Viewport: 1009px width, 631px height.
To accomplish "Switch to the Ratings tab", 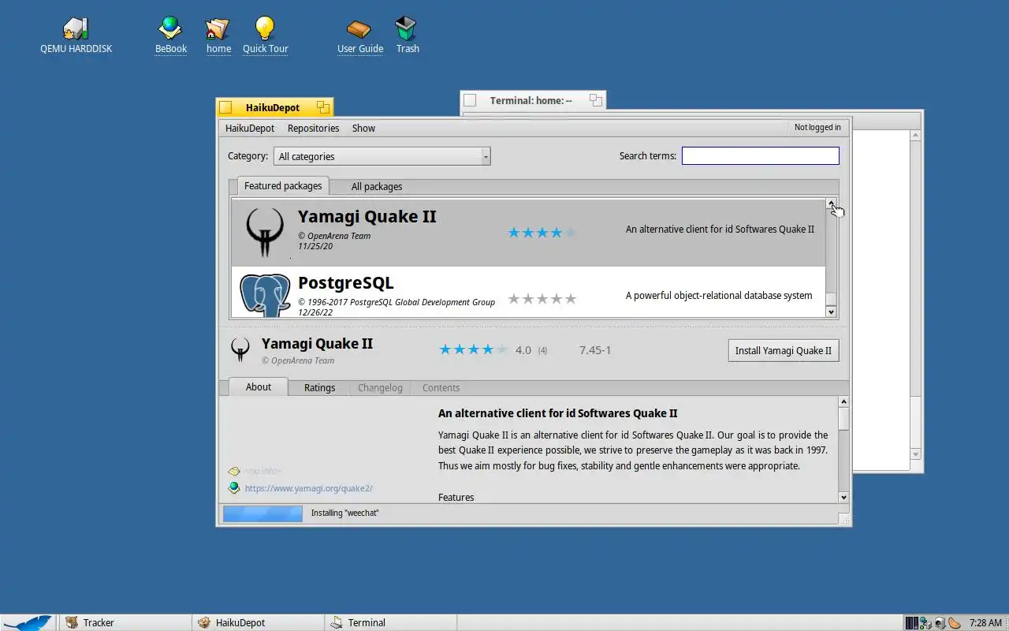I will (319, 388).
